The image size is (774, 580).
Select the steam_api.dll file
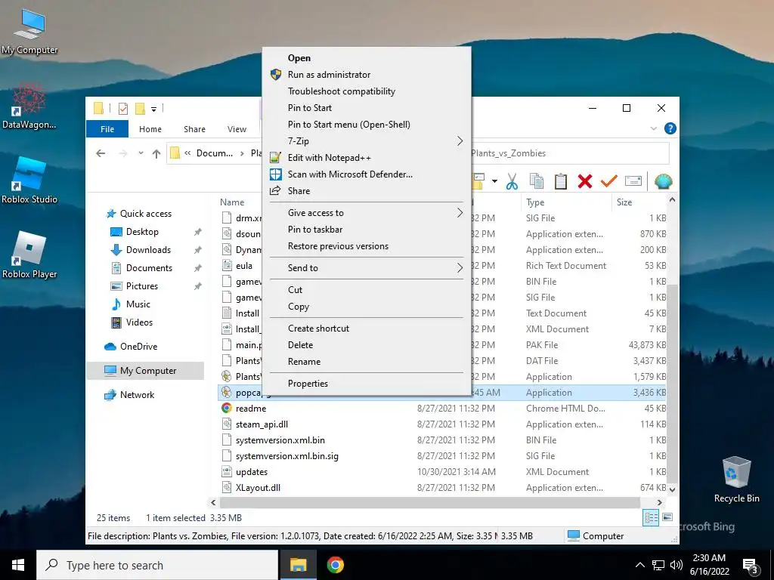[262, 424]
